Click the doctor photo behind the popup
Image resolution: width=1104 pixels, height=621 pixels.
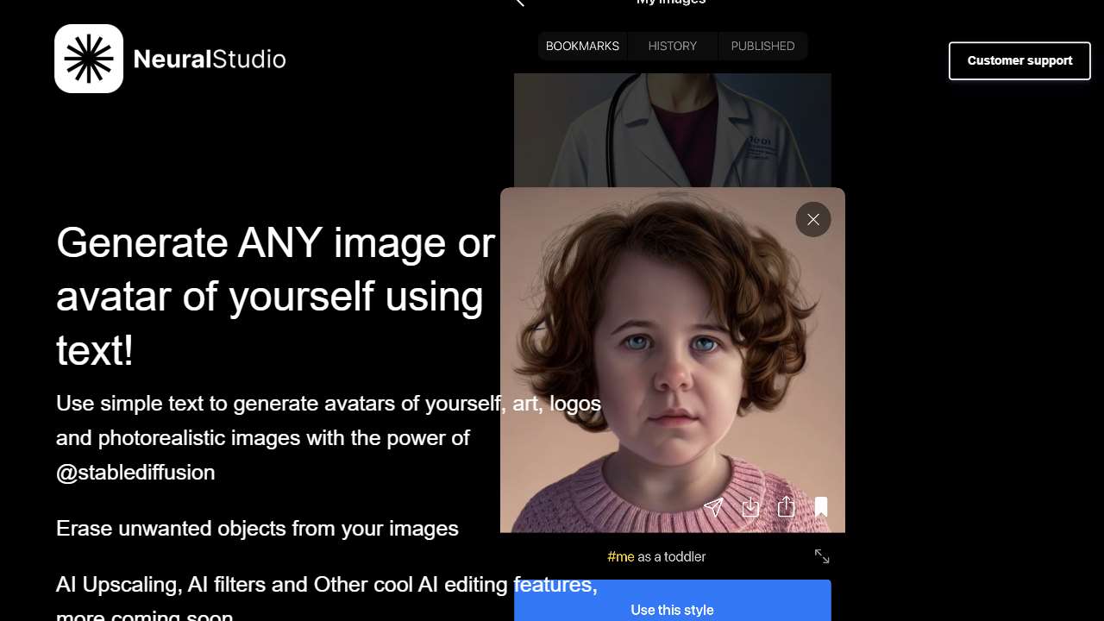[672, 129]
